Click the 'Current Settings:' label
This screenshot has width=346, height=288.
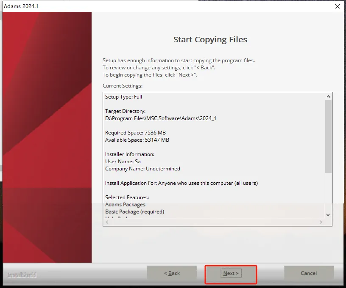coord(123,86)
